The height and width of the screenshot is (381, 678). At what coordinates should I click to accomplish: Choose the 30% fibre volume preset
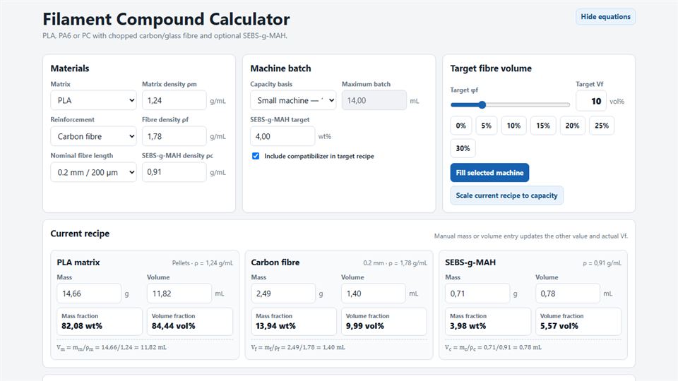[463, 148]
